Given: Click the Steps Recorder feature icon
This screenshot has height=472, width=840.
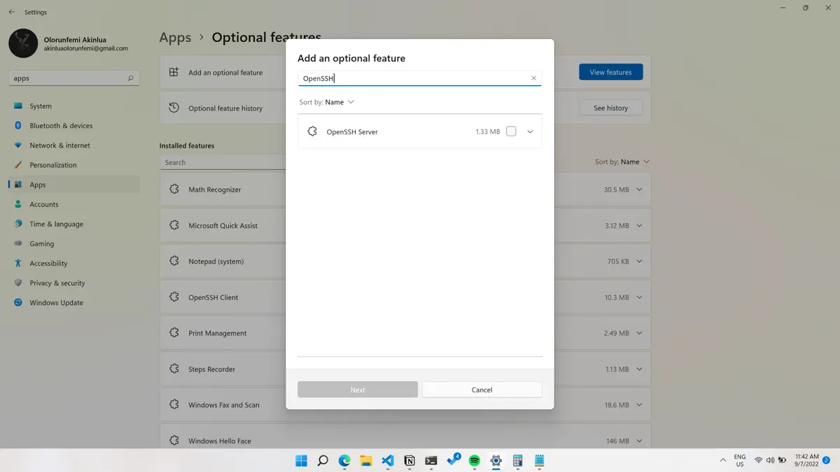Looking at the screenshot, I should pyautogui.click(x=174, y=369).
